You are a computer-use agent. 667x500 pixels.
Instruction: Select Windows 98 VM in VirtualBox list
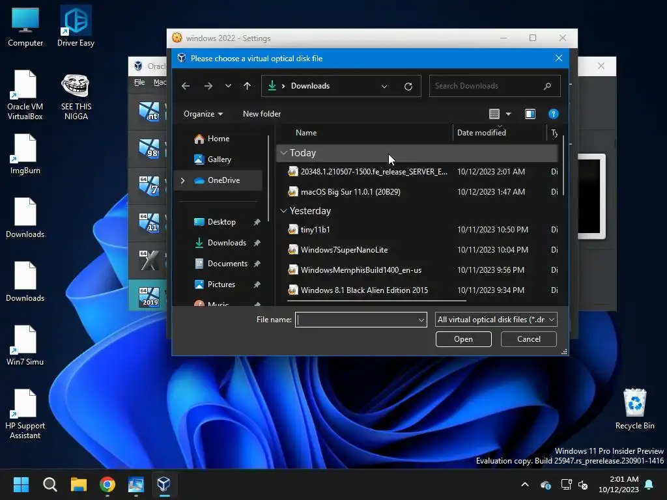coord(148,149)
